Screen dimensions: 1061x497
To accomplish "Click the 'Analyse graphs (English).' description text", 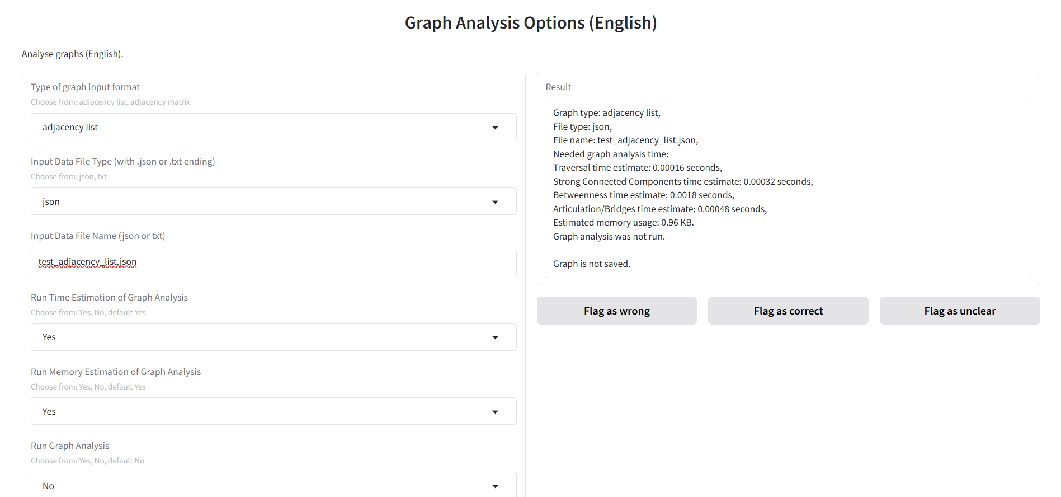I will [73, 54].
